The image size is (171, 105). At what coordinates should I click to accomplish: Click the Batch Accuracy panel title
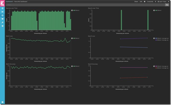tap(11, 64)
